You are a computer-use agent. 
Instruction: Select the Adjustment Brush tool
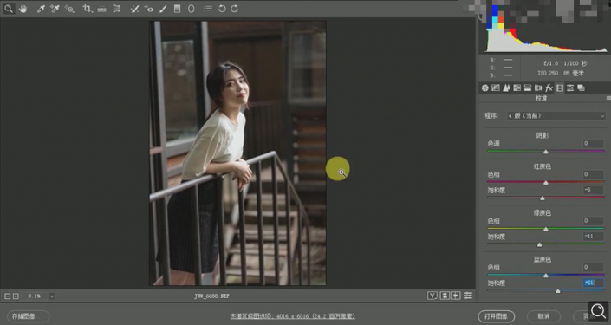[163, 9]
